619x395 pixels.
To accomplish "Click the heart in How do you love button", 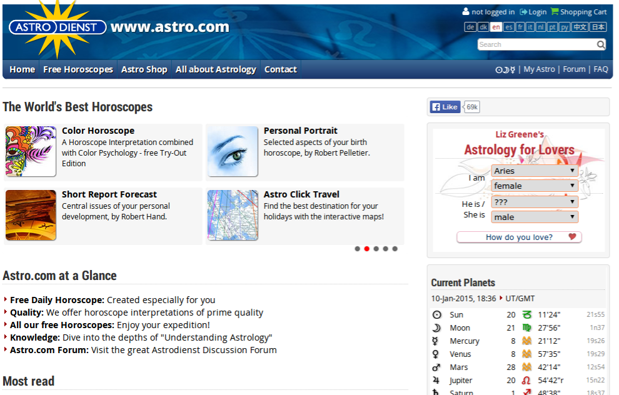I will click(x=572, y=237).
